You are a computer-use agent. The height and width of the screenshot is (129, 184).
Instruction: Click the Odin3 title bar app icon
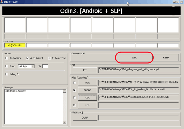2,2
